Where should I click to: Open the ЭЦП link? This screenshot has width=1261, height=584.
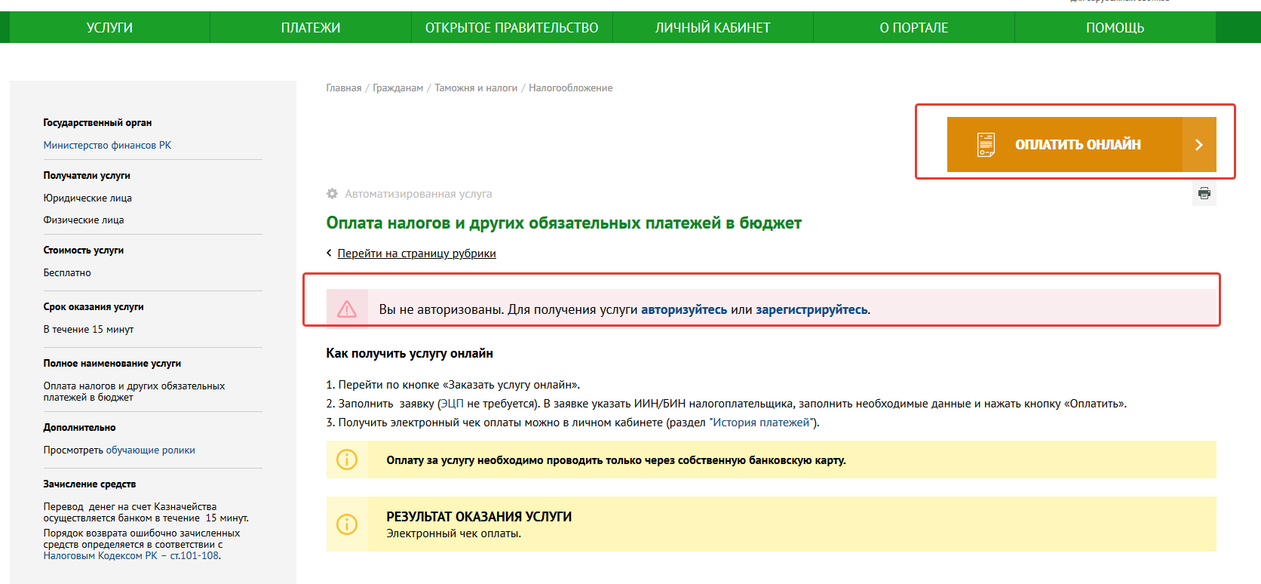point(453,404)
